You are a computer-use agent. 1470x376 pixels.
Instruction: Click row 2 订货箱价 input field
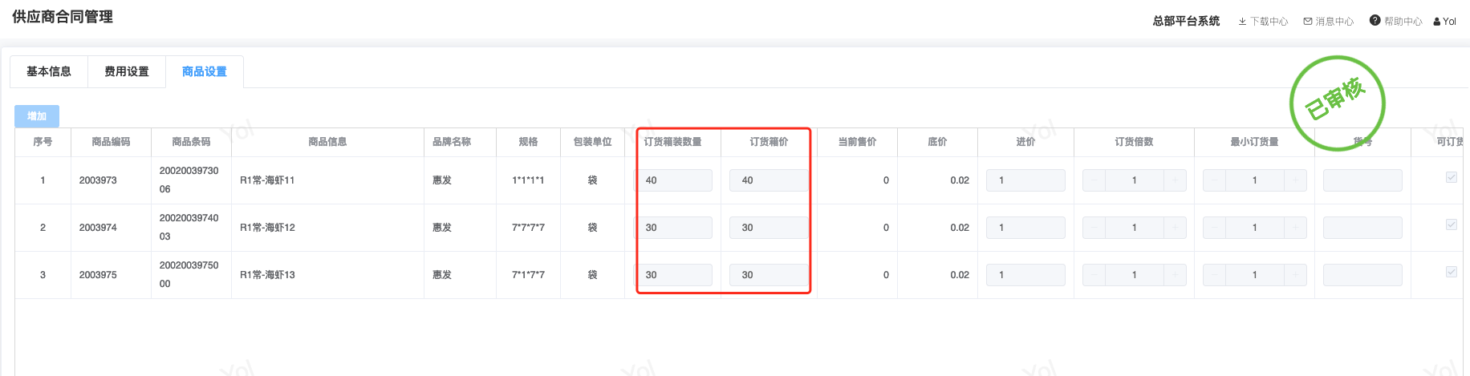(768, 228)
